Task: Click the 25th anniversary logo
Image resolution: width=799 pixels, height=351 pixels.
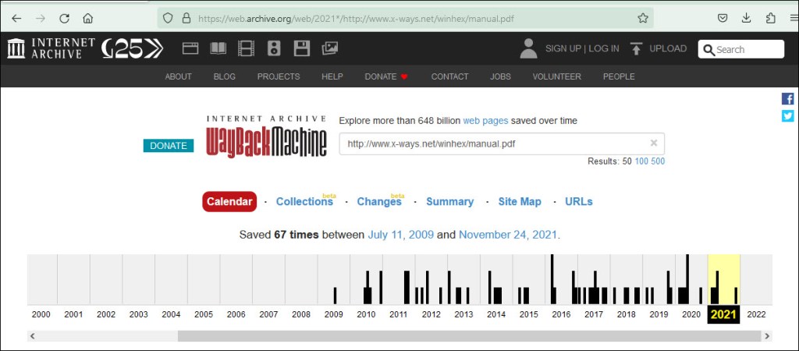Action: [x=132, y=48]
